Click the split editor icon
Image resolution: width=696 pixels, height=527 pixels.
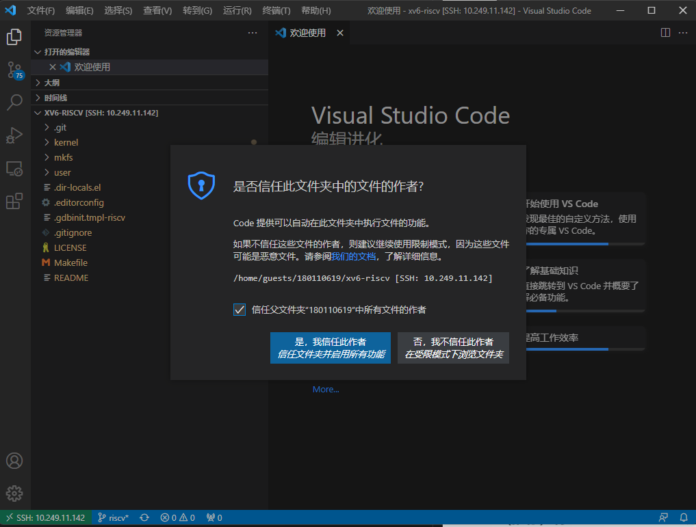tap(665, 33)
